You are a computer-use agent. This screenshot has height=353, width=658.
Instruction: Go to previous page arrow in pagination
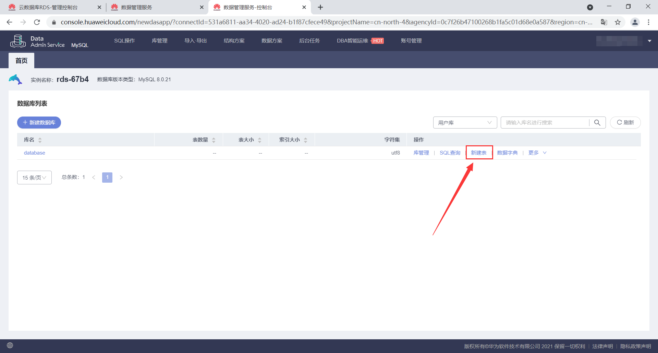(x=94, y=178)
